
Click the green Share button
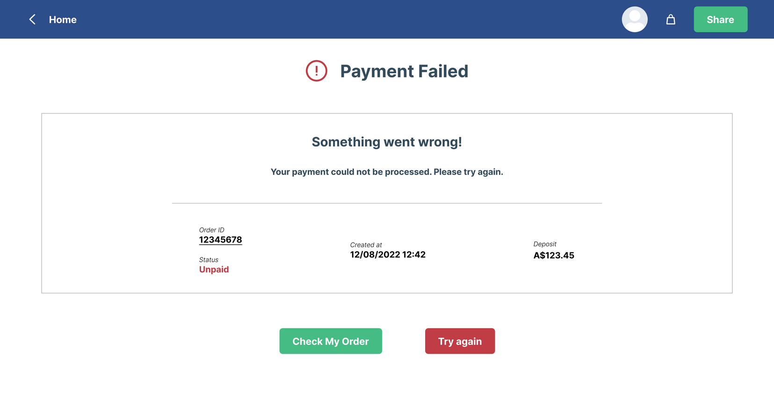(720, 19)
